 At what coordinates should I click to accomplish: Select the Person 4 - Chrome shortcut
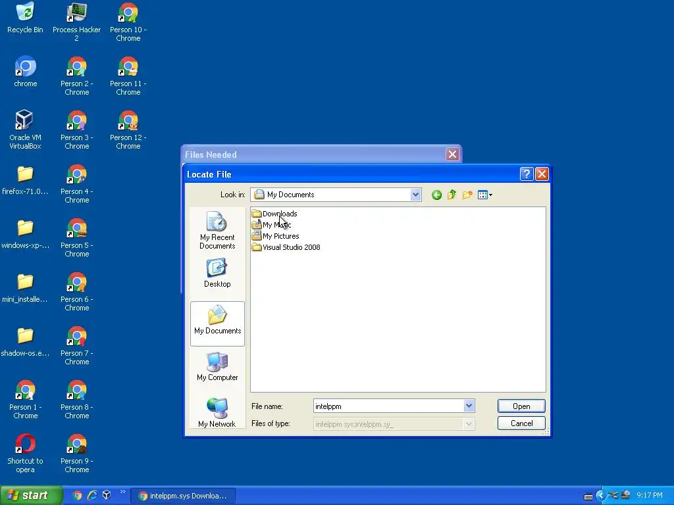[x=76, y=183]
